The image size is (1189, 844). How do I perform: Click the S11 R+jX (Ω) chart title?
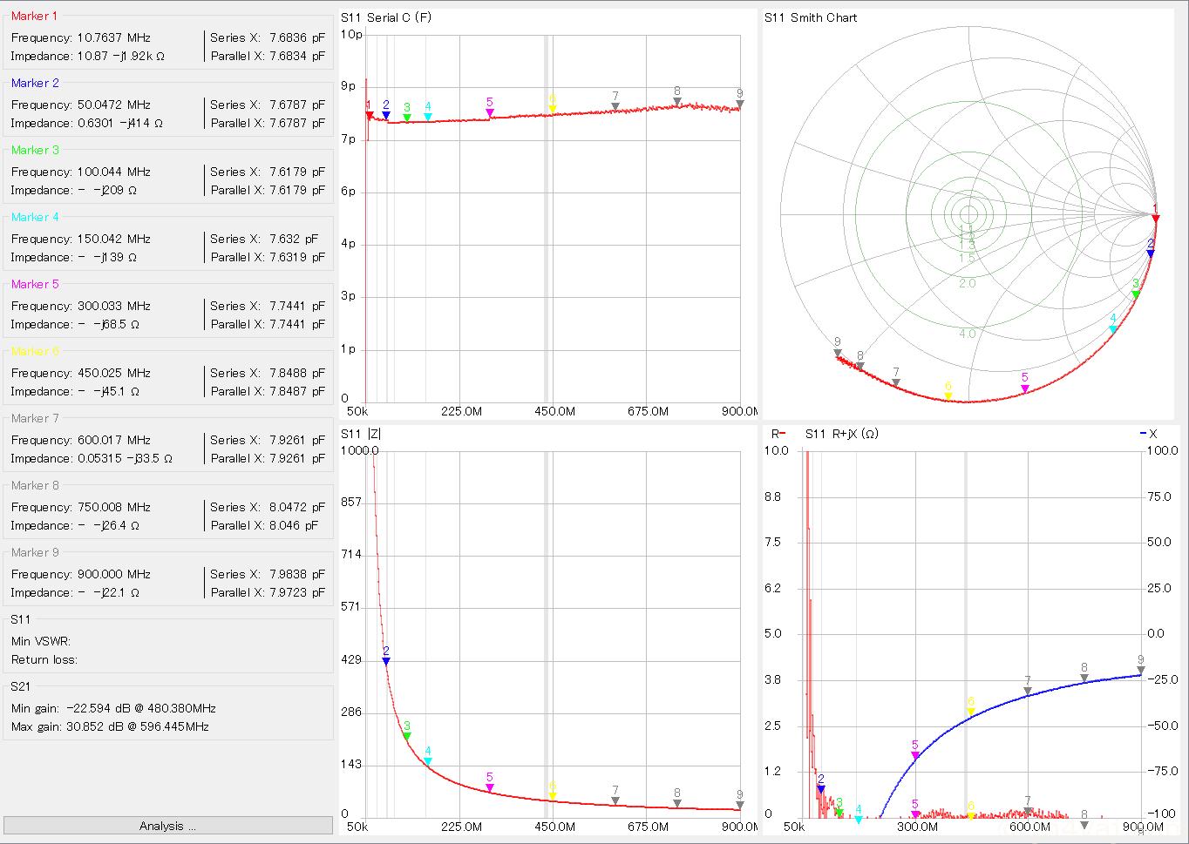(x=842, y=434)
